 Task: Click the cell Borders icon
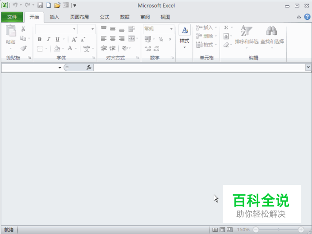tap(40, 49)
